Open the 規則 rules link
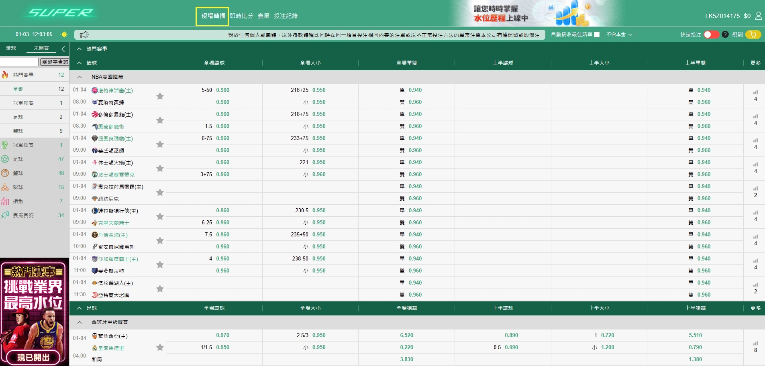The height and width of the screenshot is (366, 765). [737, 35]
